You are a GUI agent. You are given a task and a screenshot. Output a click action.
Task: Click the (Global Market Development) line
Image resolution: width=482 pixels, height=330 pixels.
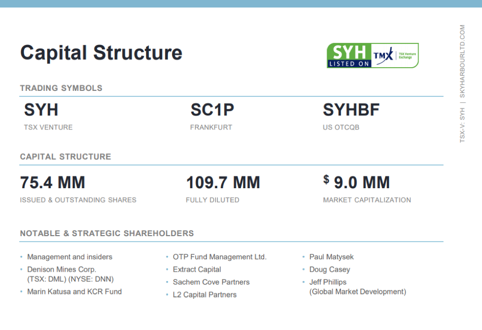[x=357, y=291]
